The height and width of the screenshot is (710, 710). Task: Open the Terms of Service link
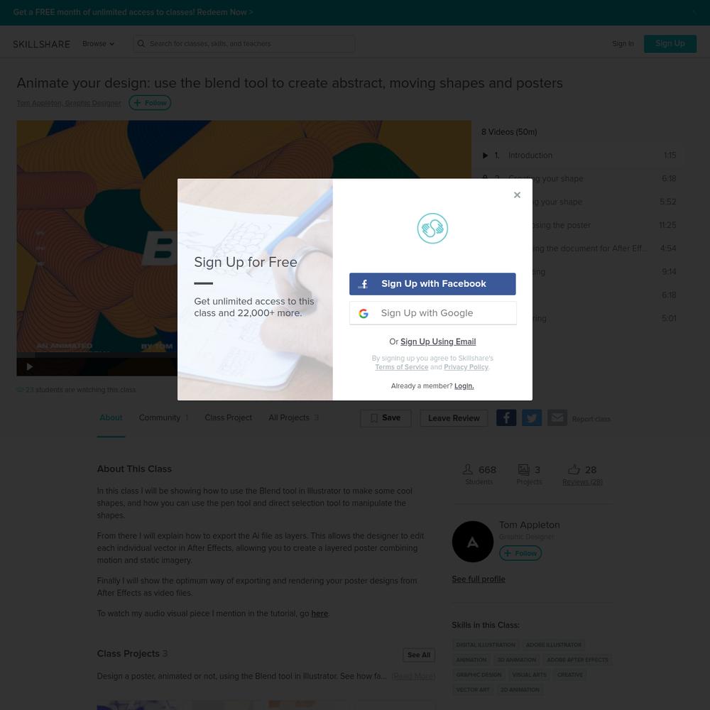[402, 367]
